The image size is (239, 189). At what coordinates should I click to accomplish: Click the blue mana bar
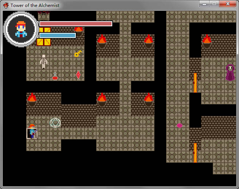(58, 35)
